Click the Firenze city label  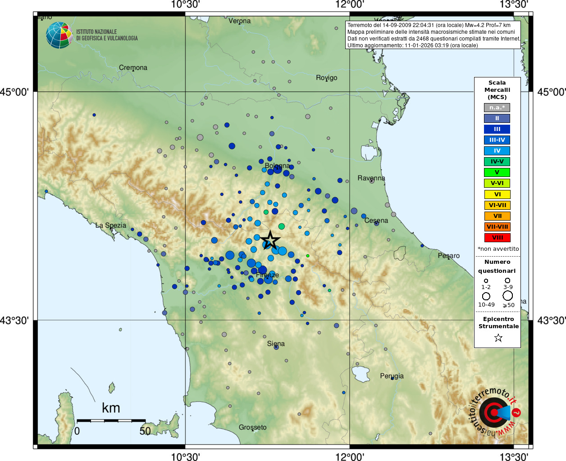(x=268, y=275)
